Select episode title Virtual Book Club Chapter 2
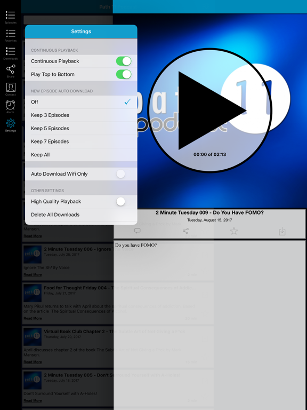Viewport: 307px width, 410px height. click(115, 332)
